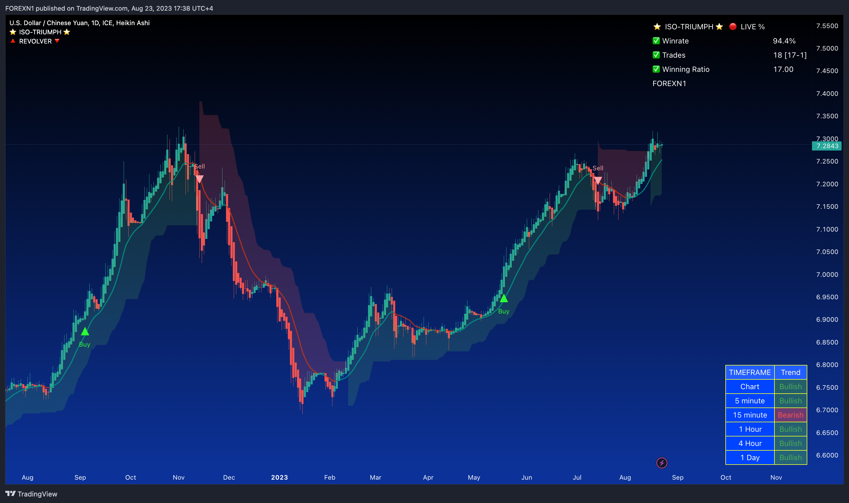Click the purple lightning bolt icon
The height and width of the screenshot is (503, 849).
tap(661, 463)
